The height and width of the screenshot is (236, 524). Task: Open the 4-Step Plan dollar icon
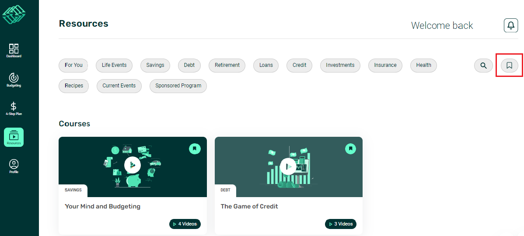(14, 108)
